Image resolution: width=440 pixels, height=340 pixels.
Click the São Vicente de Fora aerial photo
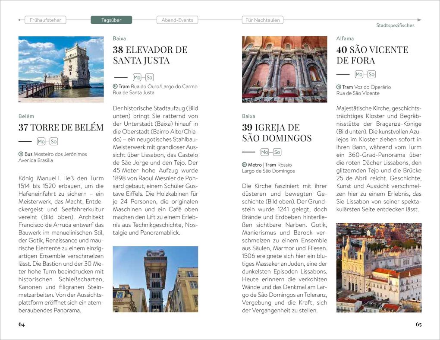379,267
